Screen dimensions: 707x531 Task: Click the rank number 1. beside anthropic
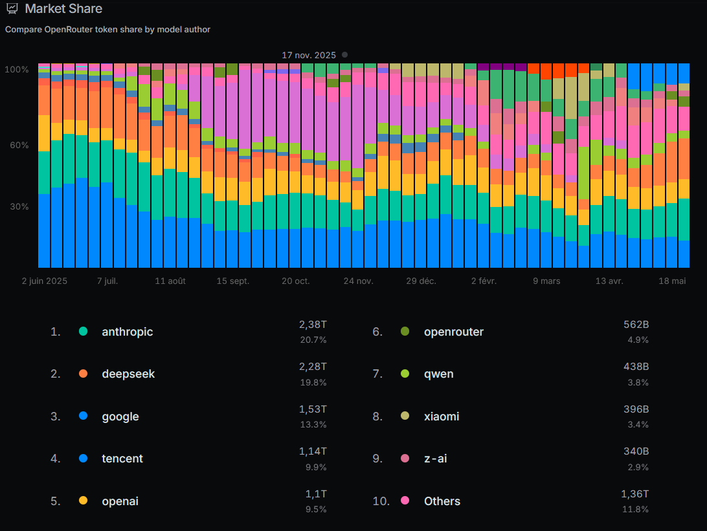pyautogui.click(x=56, y=332)
